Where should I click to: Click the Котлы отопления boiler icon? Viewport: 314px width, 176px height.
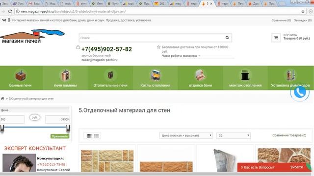(x=156, y=75)
